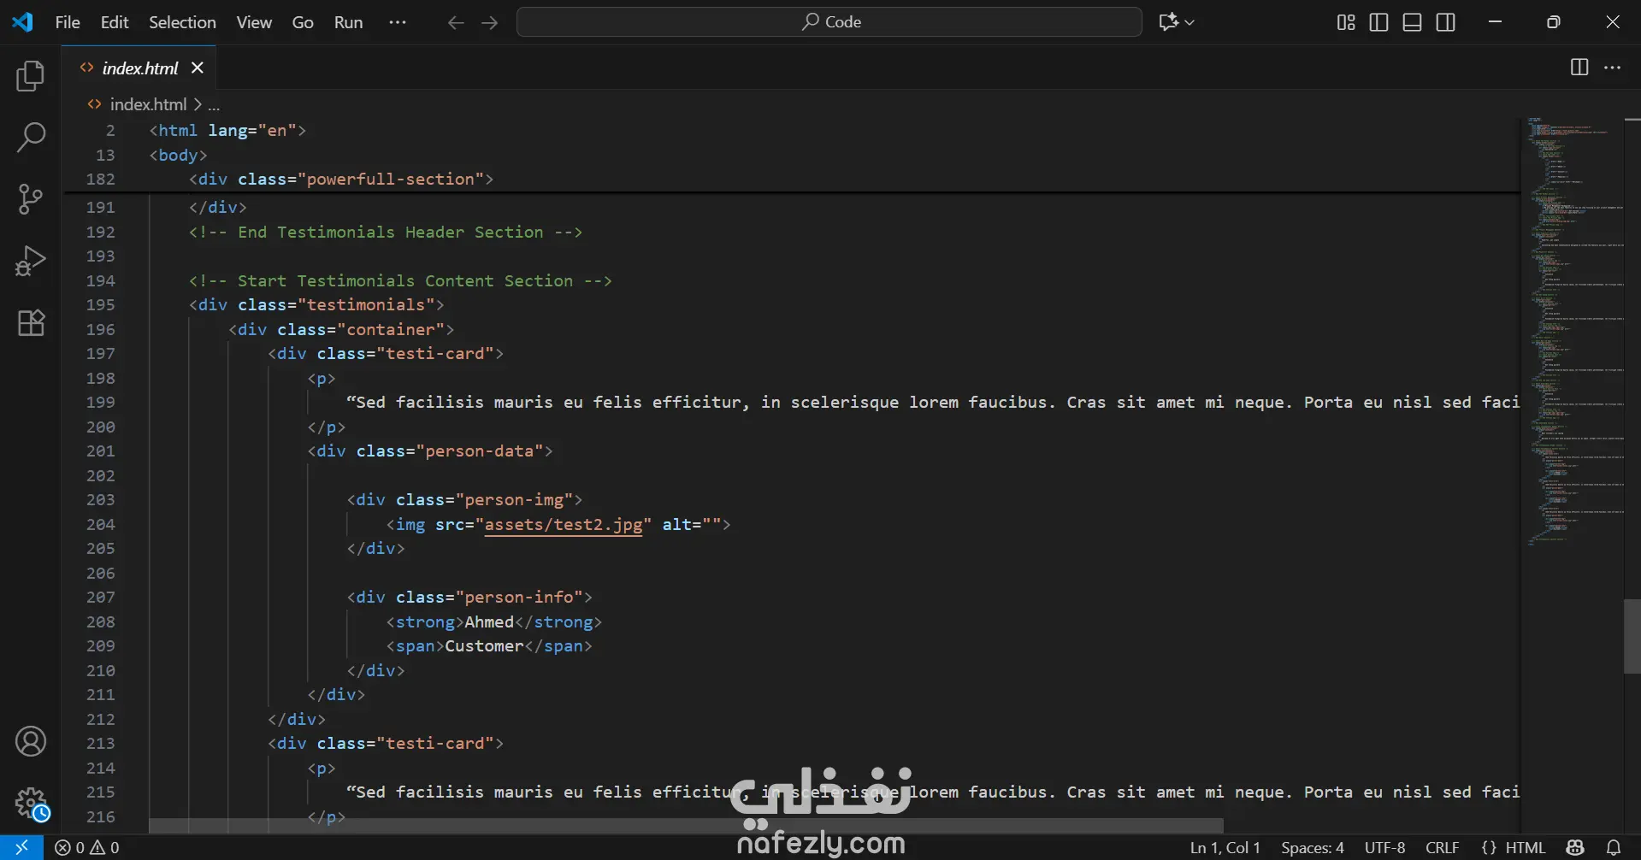Screen dimensions: 1641x860
Task: Open the File menu
Action: click(68, 22)
